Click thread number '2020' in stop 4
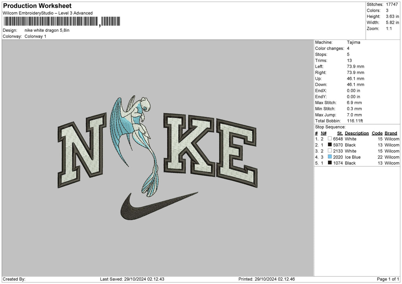402x284 pixels. pos(338,157)
